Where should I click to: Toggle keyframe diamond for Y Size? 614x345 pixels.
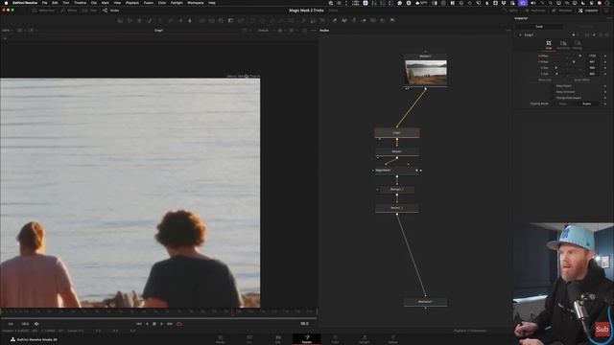[605, 74]
